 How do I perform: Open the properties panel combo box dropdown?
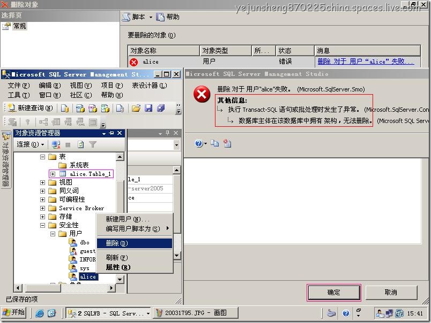tap(177, 145)
